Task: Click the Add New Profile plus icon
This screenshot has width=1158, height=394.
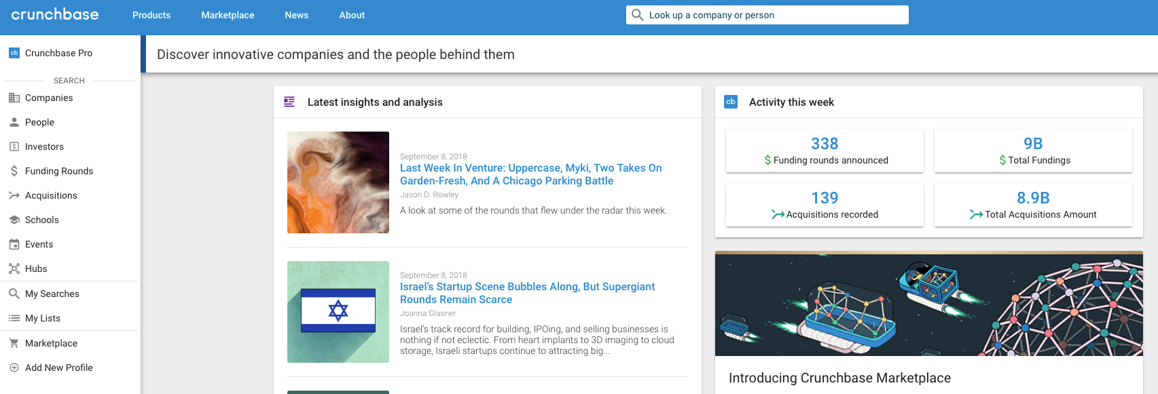Action: coord(14,368)
